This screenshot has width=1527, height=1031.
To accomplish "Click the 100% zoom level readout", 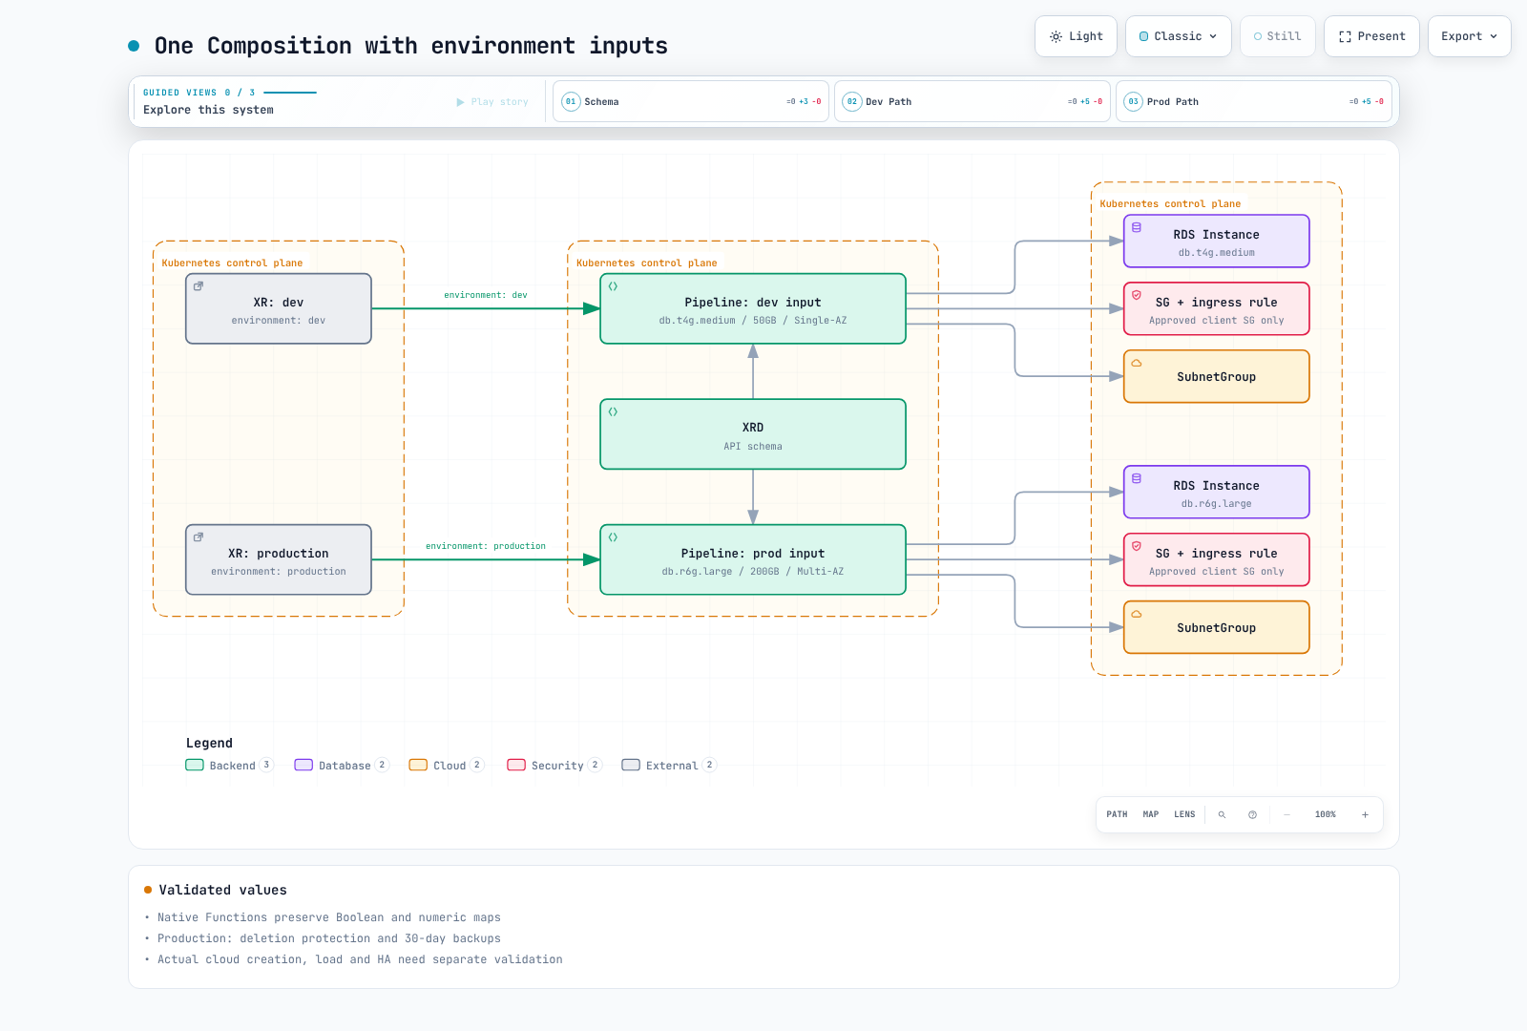I will 1326,814.
